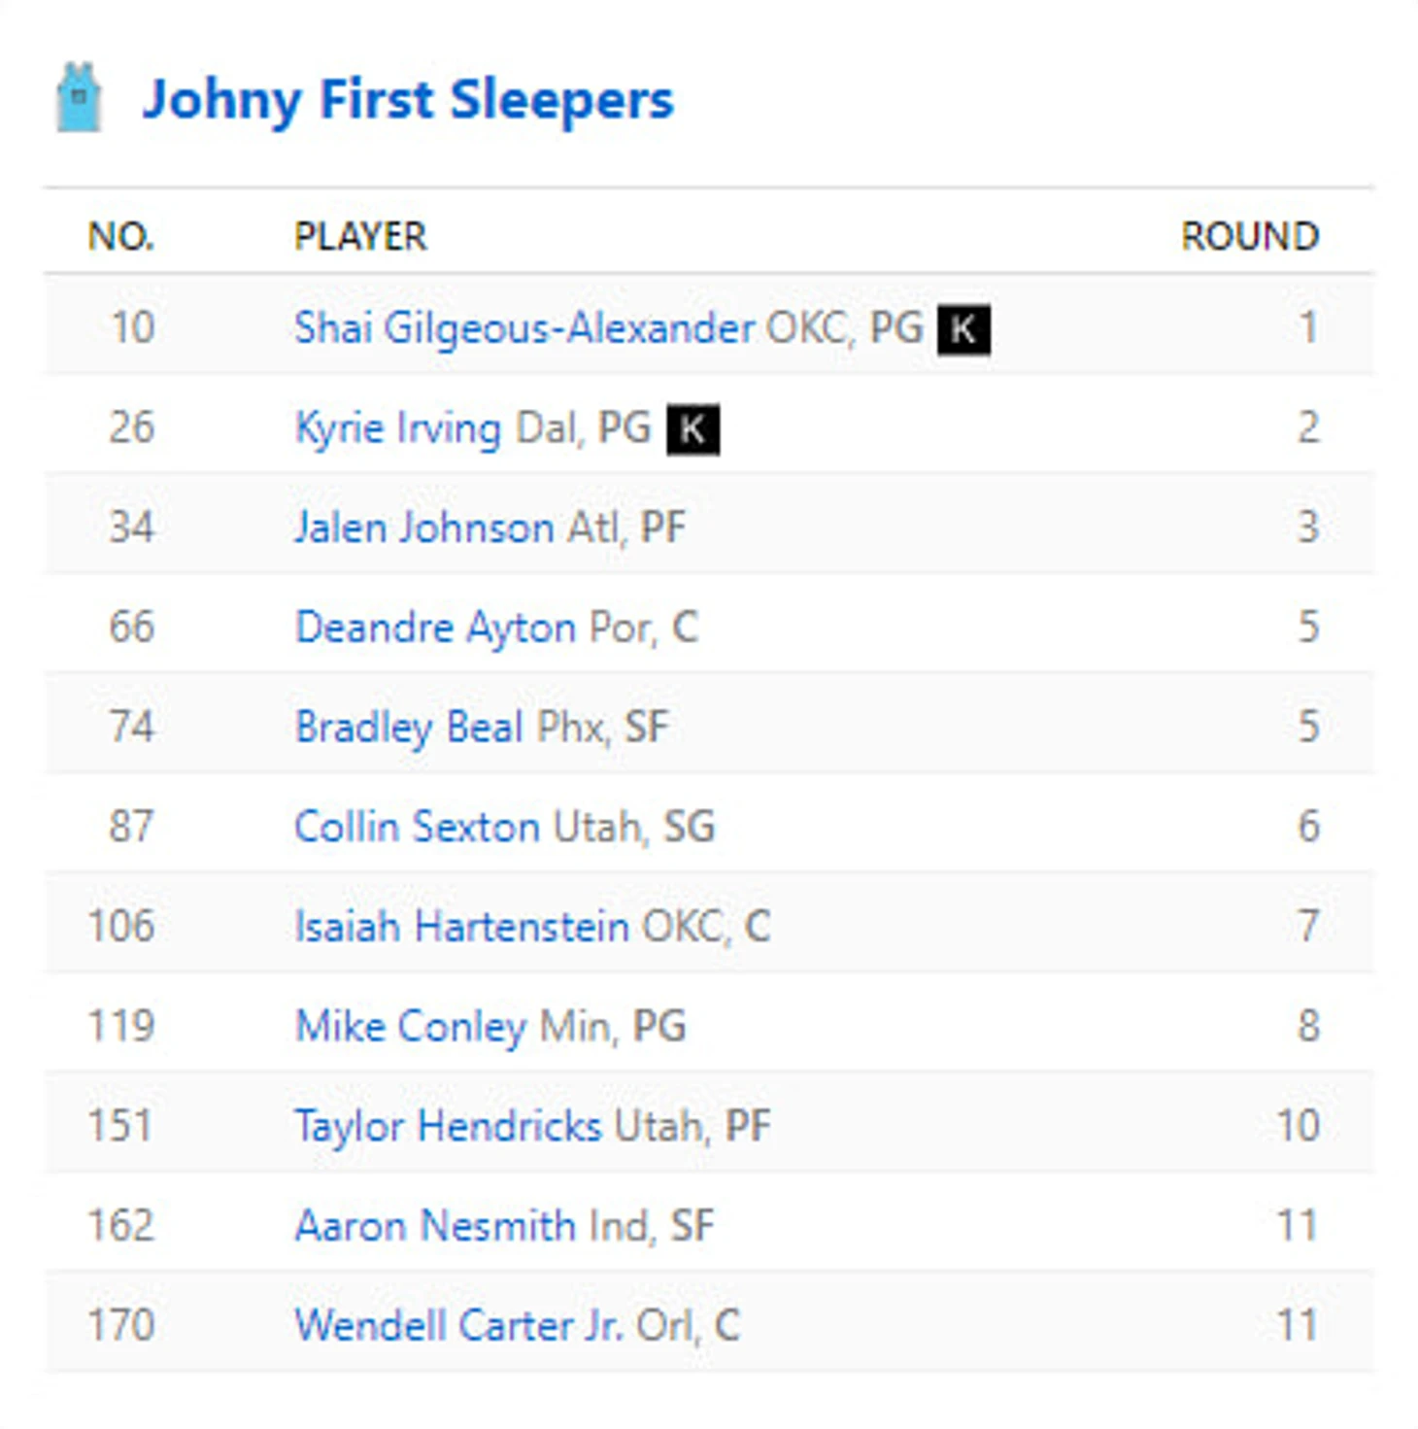Viewport: 1418px width, 1429px height.
Task: Click the keeper K badge beside Kyrie Irving
Action: pyautogui.click(x=692, y=428)
